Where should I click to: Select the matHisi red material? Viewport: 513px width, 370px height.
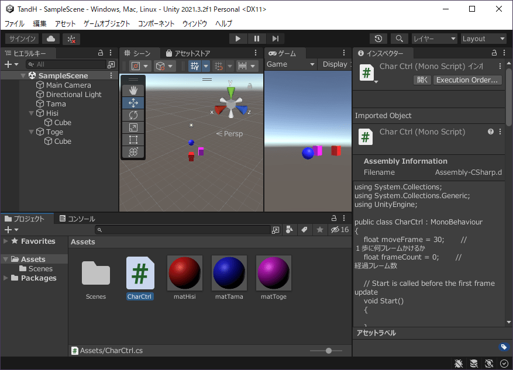coord(185,273)
